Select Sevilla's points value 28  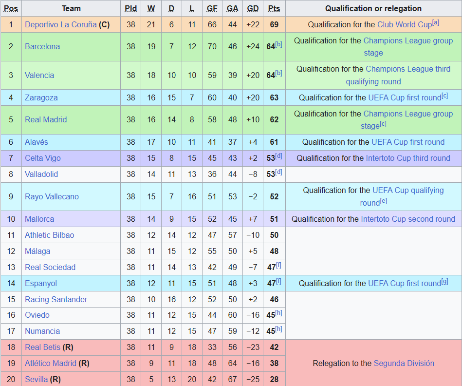(274, 379)
